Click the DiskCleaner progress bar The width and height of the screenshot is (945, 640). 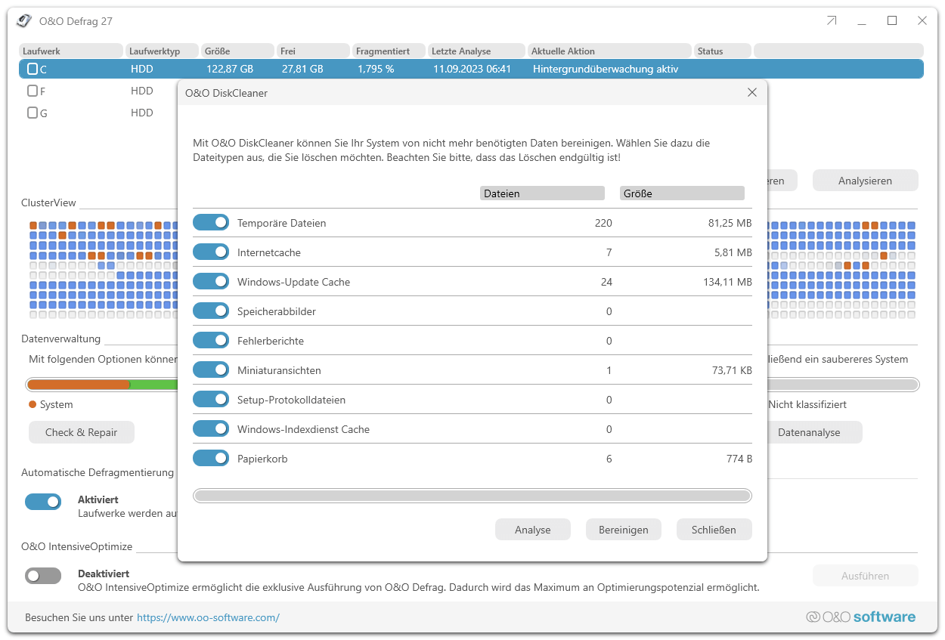tap(472, 496)
